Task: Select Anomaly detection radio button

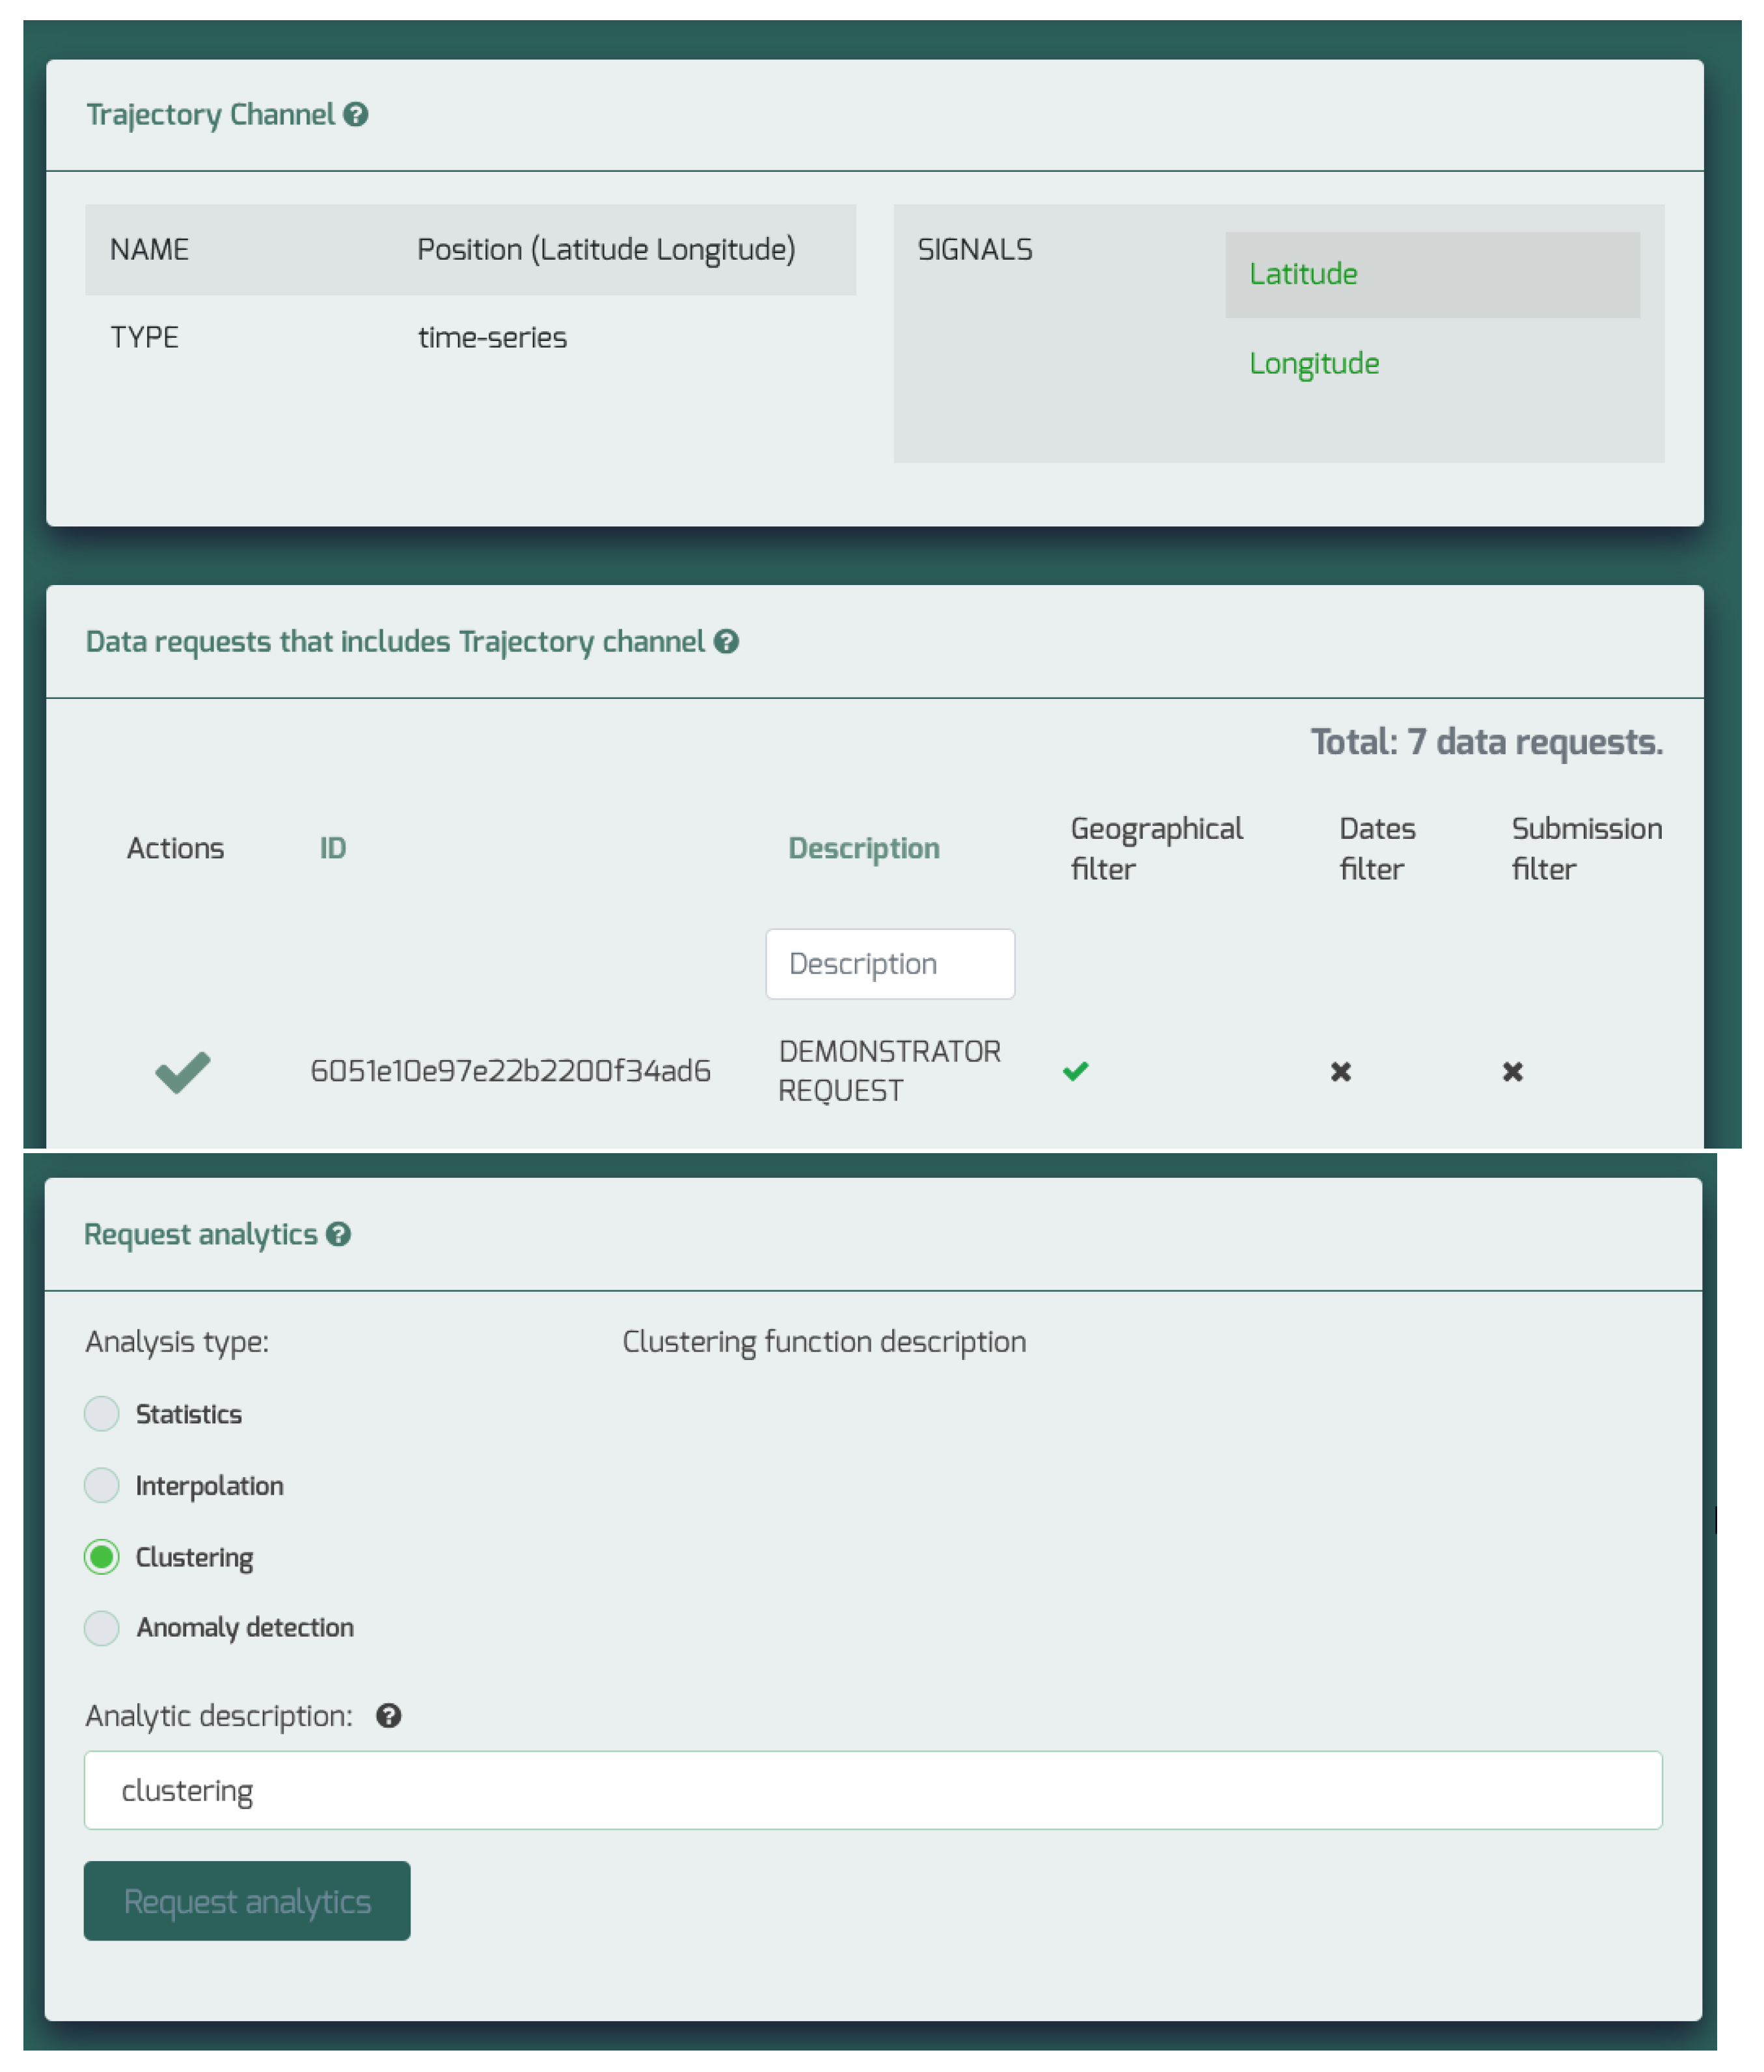Action: tap(102, 1629)
